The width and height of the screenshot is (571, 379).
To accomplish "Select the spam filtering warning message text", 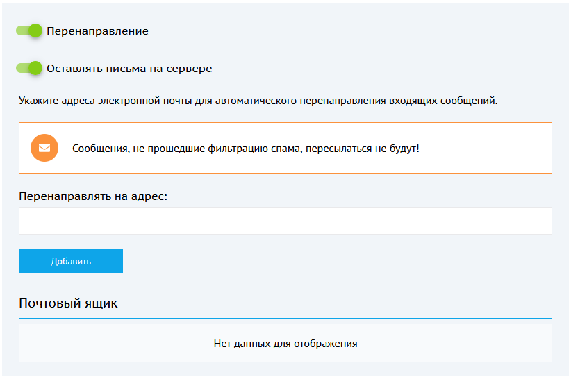I will [246, 149].
